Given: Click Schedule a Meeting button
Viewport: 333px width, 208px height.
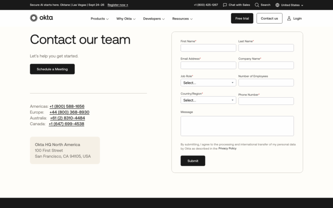Looking at the screenshot, I should tap(52, 69).
